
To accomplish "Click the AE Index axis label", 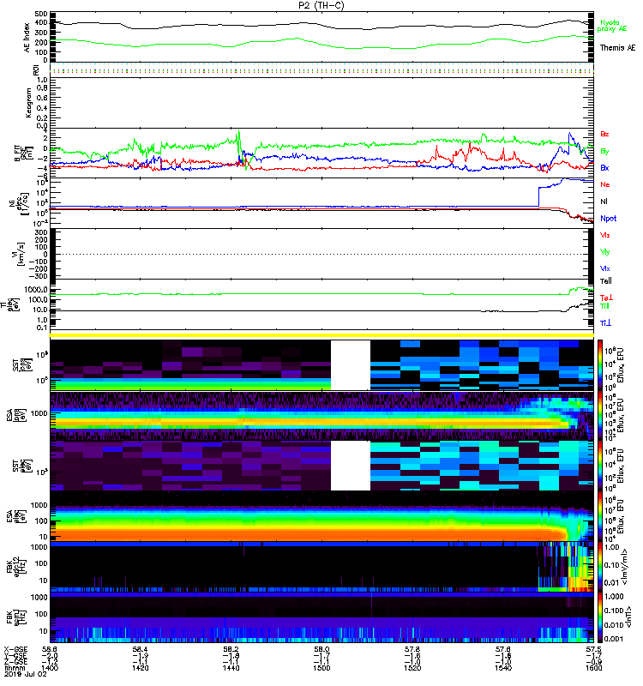I will coord(27,38).
